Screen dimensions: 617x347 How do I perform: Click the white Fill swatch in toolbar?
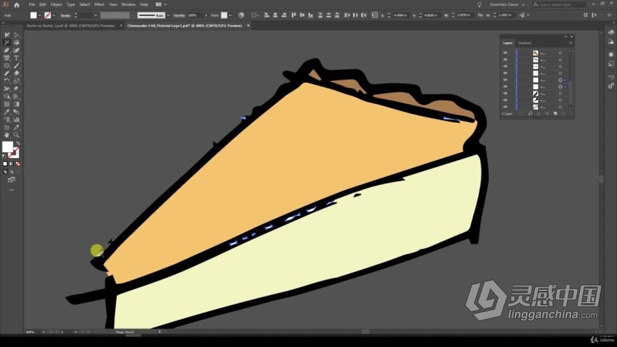click(7, 147)
